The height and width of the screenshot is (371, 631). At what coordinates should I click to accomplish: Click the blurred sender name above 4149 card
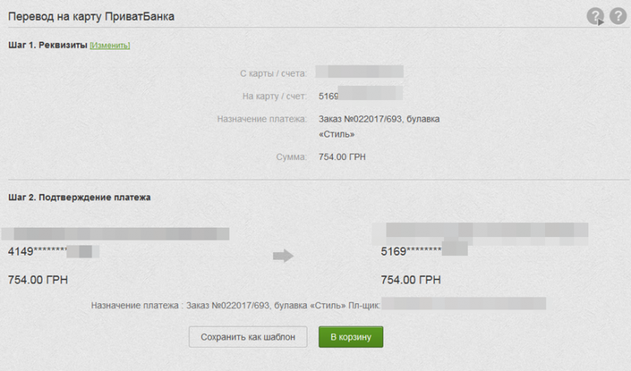tap(115, 233)
